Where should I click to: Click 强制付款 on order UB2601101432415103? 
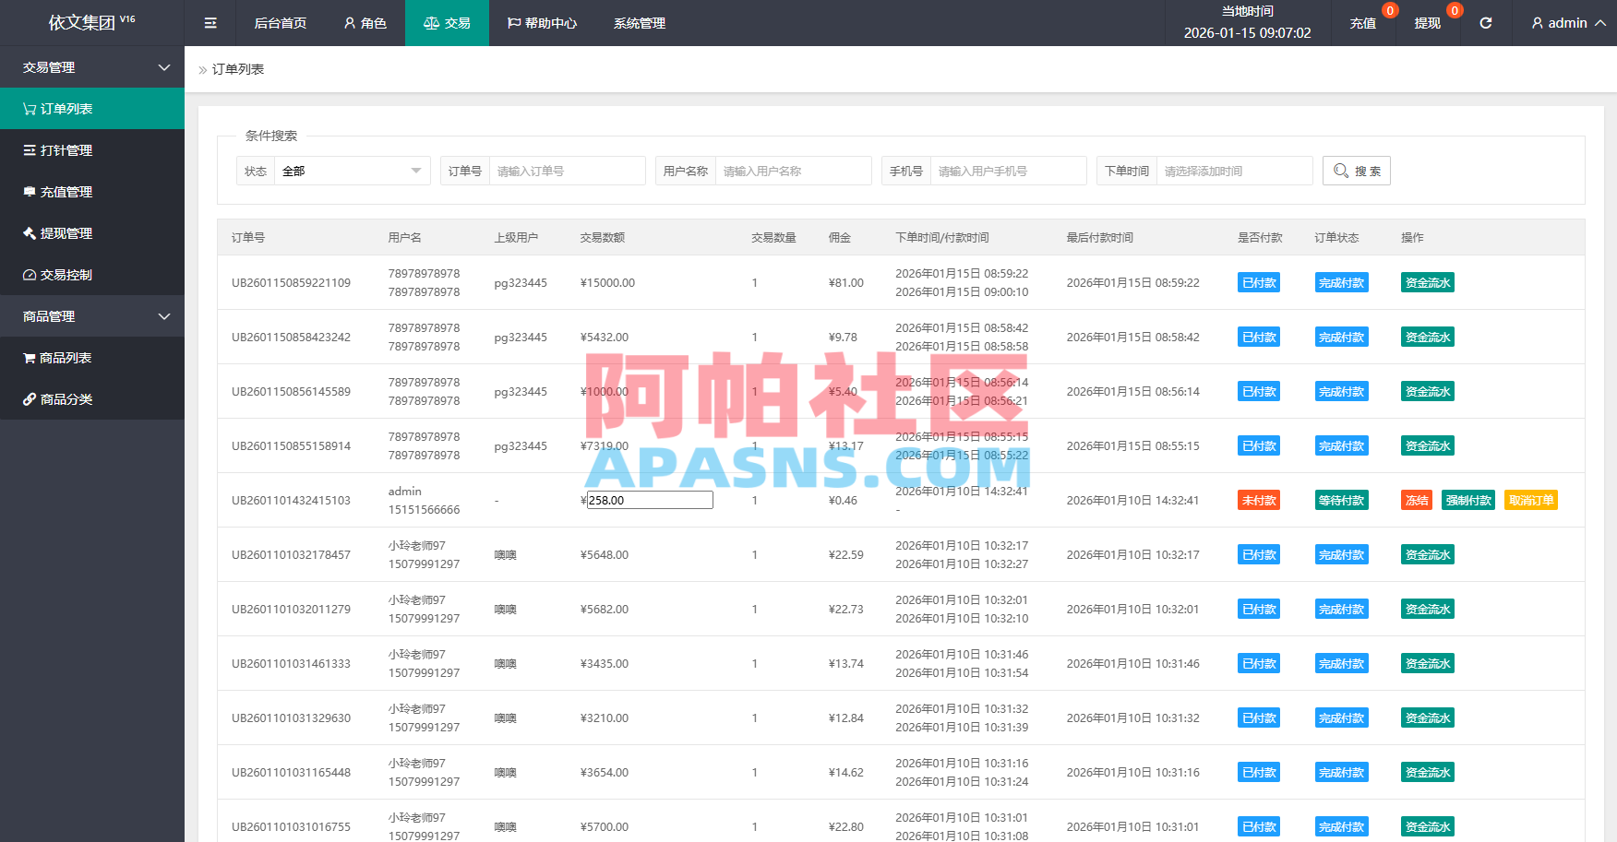(1468, 500)
